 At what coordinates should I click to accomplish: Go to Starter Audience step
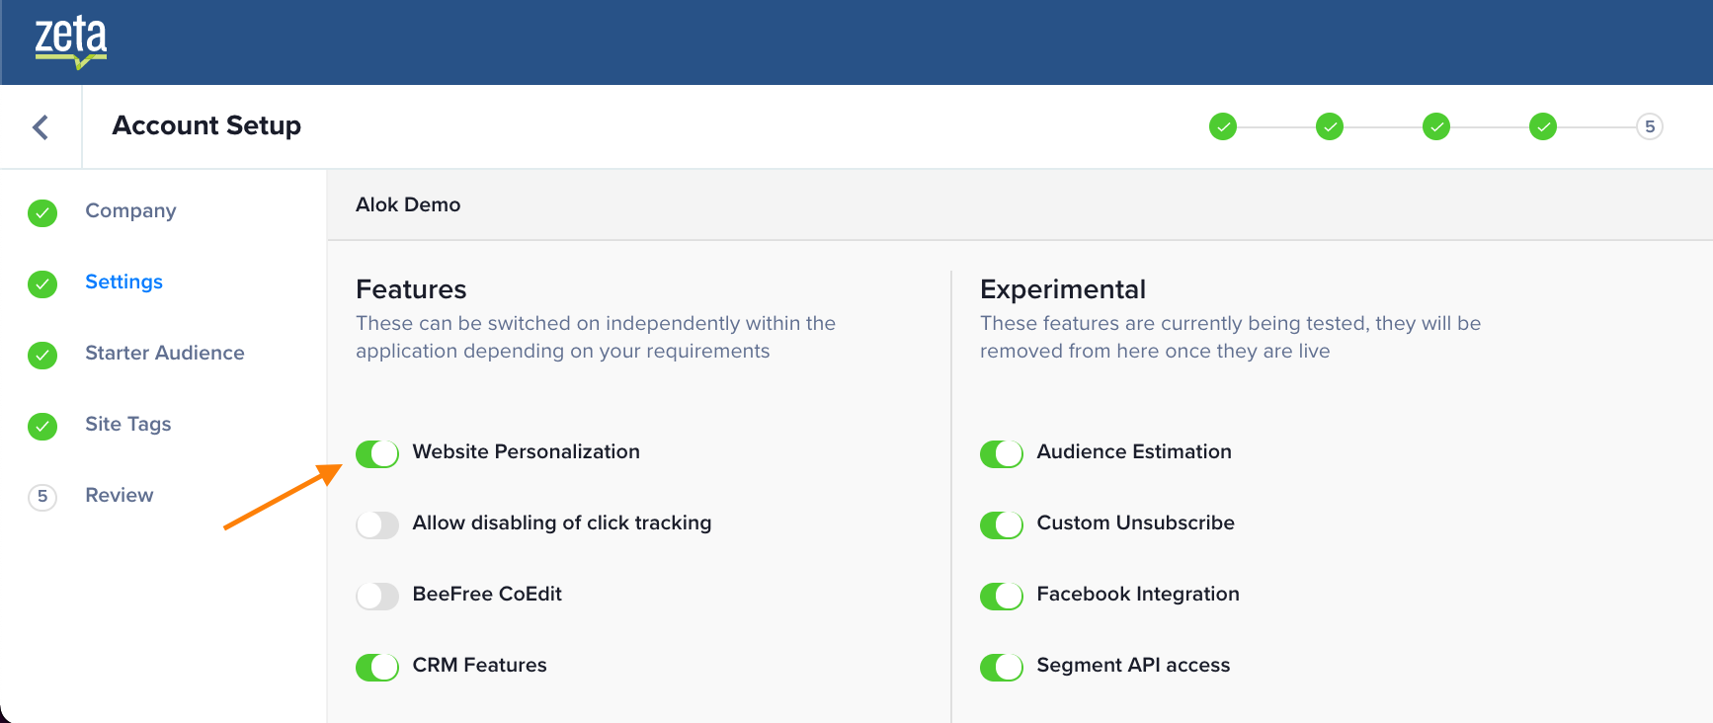[x=164, y=354]
